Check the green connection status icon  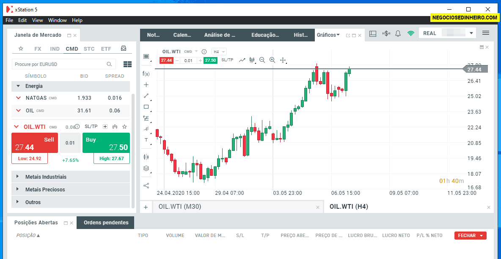(411, 33)
